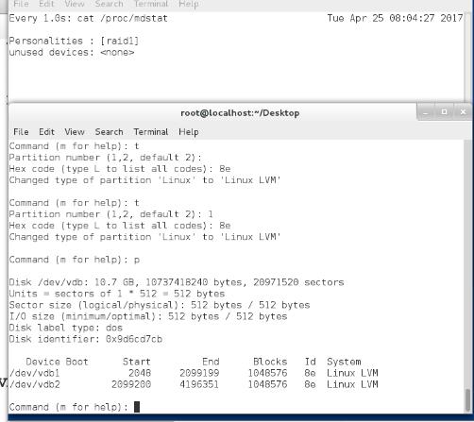Minimize the root@localhost Desktop terminal window

click(x=426, y=112)
